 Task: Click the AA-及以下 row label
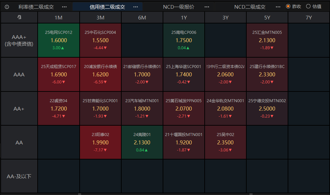point(19,176)
